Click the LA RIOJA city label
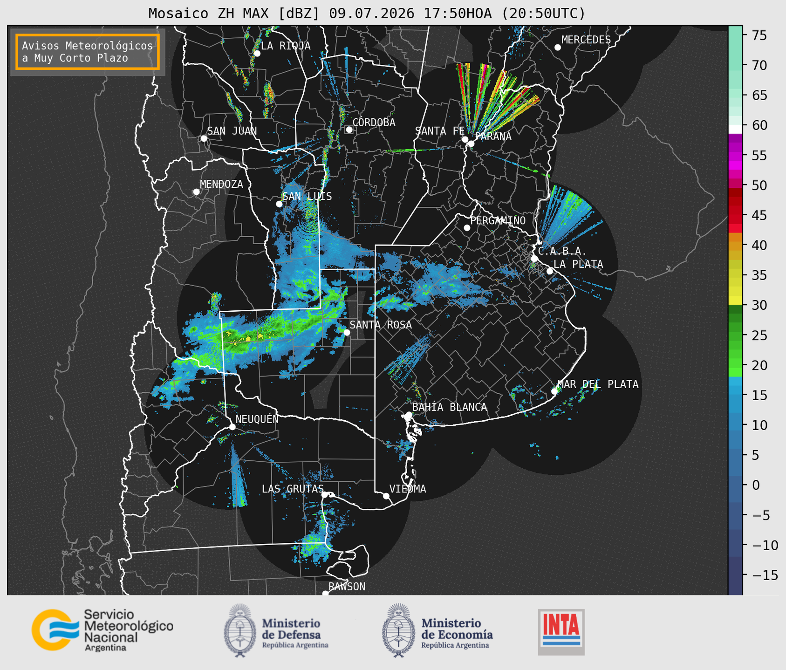 point(286,46)
